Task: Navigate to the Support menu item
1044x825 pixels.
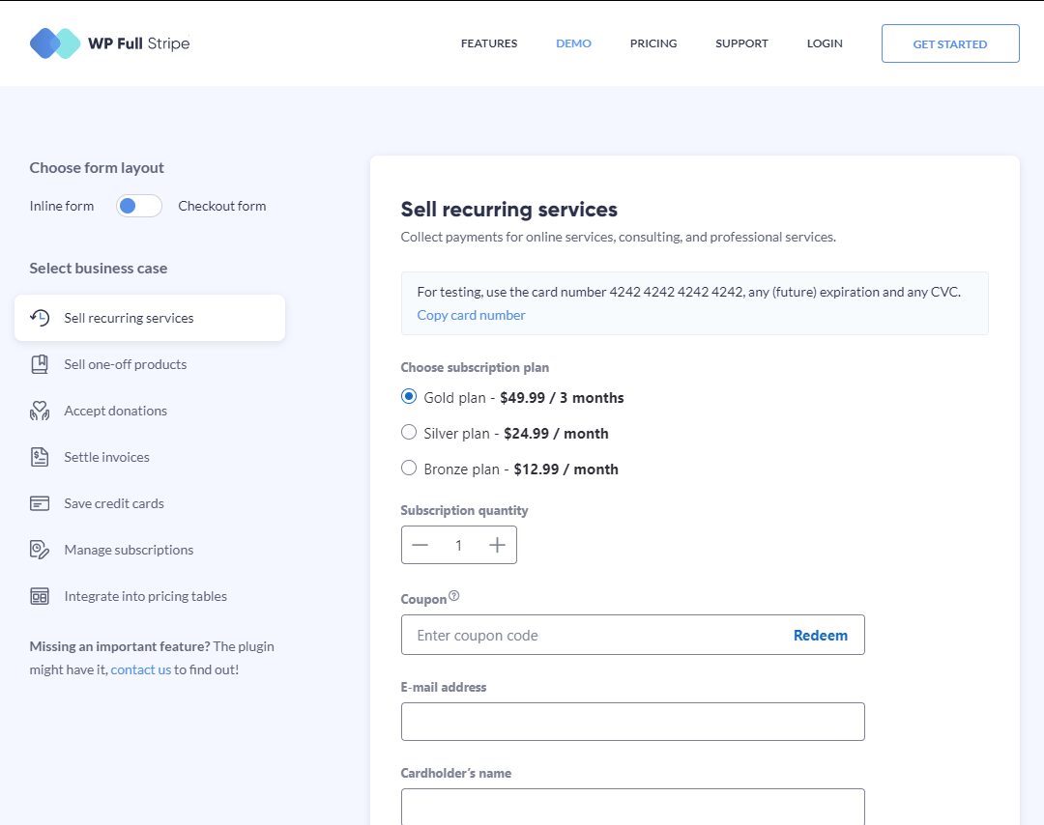Action: click(x=741, y=43)
